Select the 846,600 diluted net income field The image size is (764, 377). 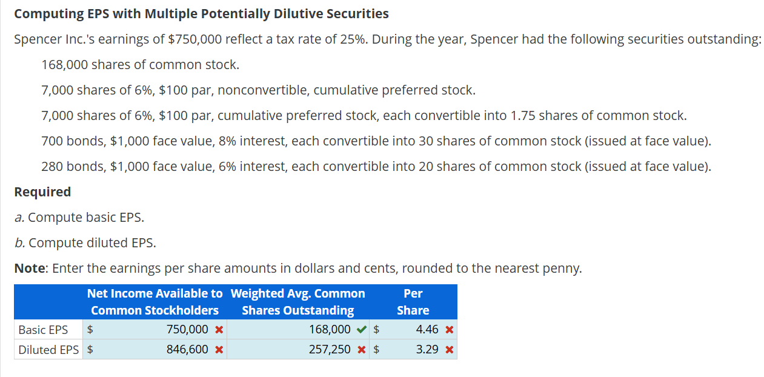[x=170, y=350]
